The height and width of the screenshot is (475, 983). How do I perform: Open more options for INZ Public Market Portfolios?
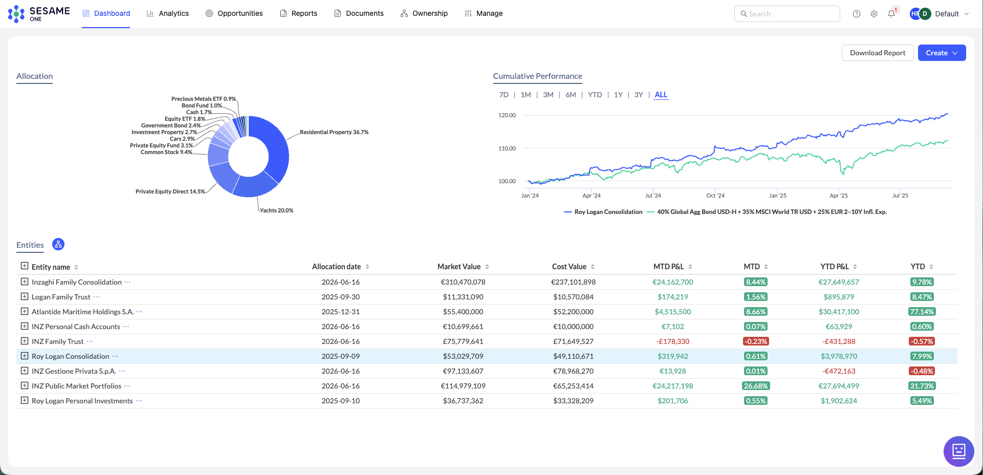(127, 386)
